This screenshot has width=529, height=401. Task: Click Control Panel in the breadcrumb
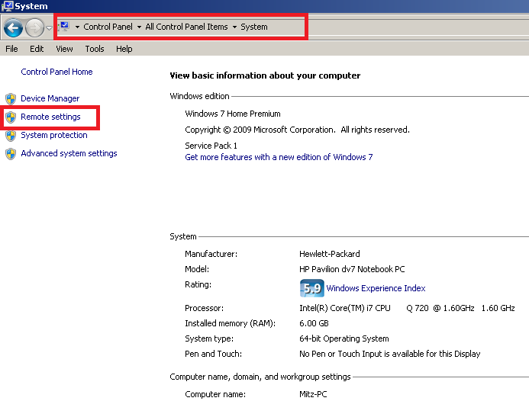click(x=108, y=27)
